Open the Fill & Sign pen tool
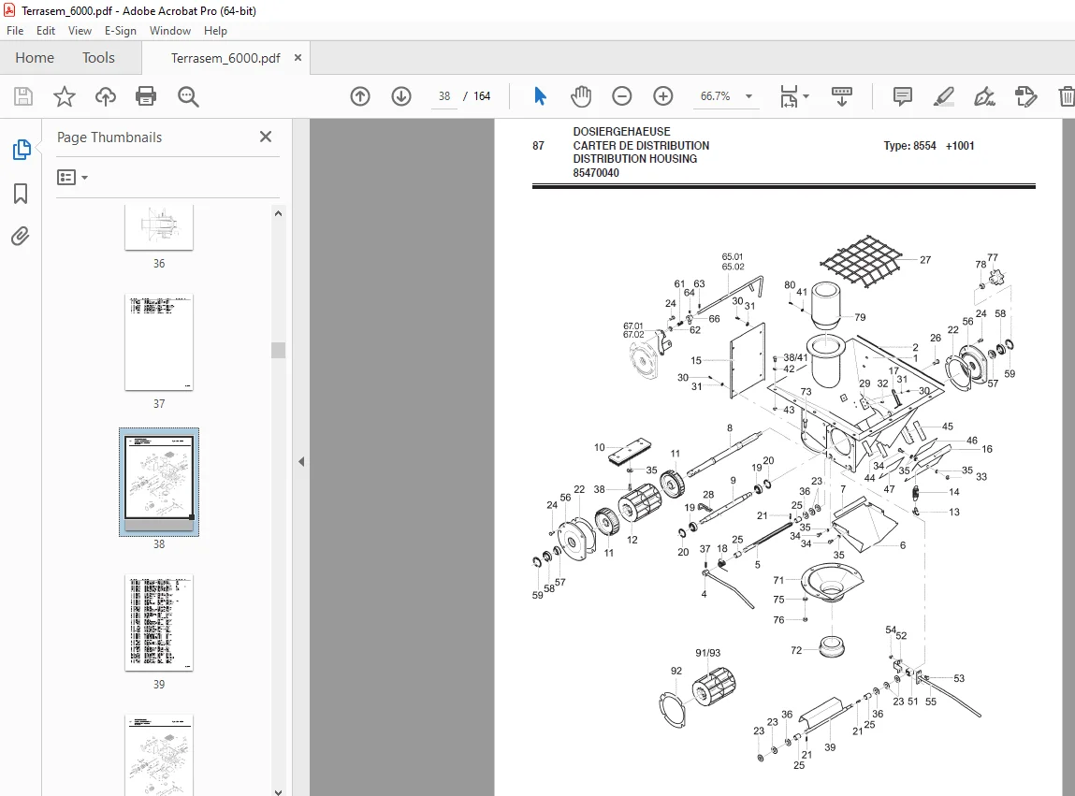Image resolution: width=1075 pixels, height=796 pixels. [984, 96]
